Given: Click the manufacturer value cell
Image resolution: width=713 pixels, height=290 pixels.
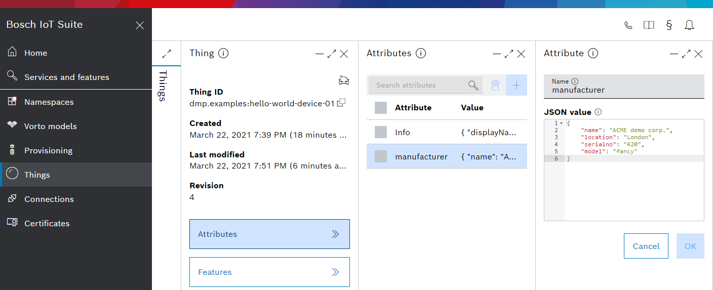Looking at the screenshot, I should (x=489, y=157).
